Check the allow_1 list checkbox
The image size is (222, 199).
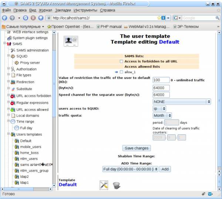[121, 72]
